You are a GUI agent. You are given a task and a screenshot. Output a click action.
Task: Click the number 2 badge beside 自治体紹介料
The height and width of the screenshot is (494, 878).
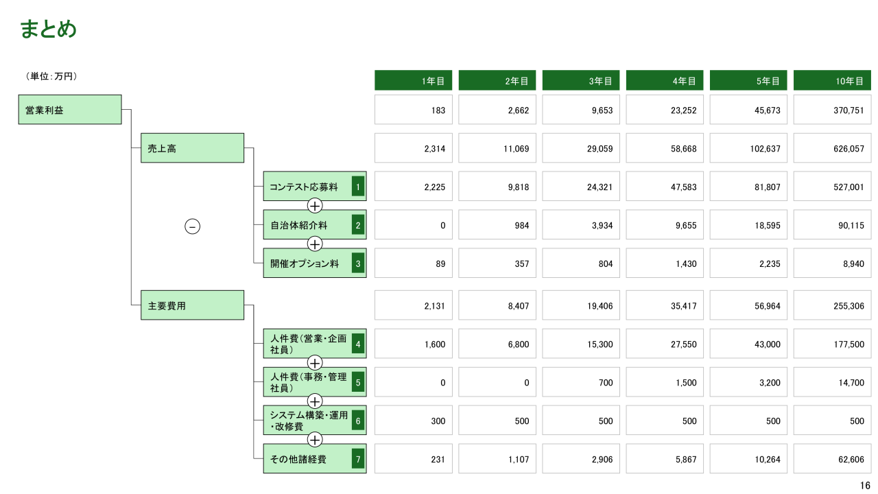357,225
